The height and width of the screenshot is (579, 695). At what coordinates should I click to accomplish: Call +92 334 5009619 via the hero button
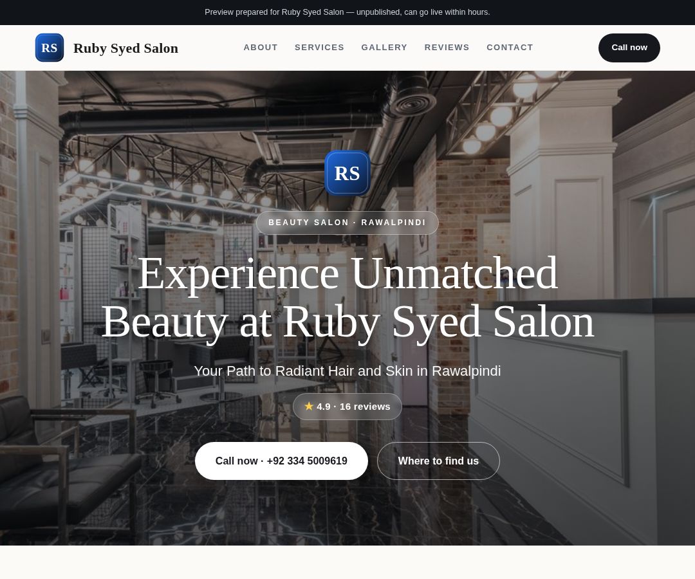281,461
